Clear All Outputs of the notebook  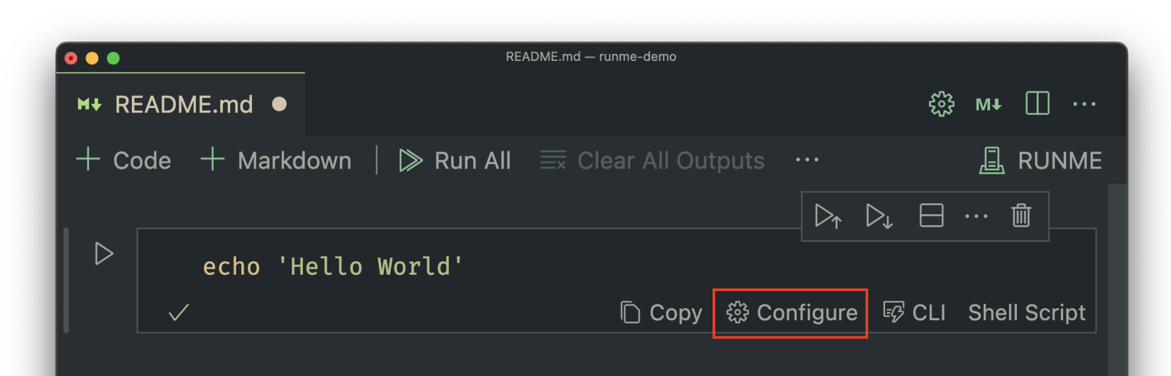tap(652, 160)
